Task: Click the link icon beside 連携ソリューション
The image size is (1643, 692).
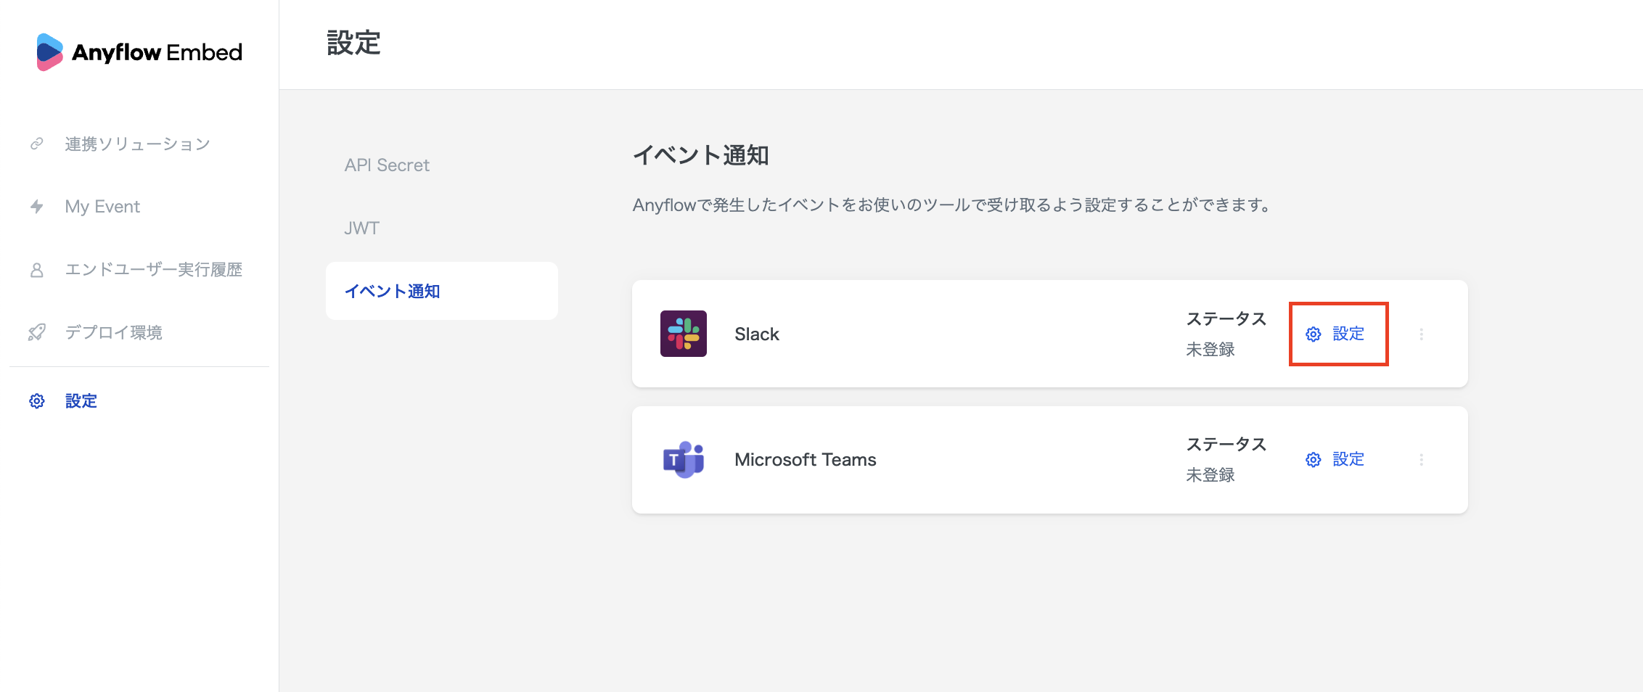Action: (x=37, y=144)
